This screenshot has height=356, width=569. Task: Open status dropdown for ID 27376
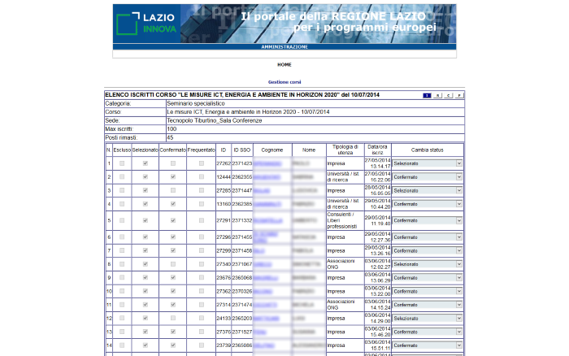(428, 332)
